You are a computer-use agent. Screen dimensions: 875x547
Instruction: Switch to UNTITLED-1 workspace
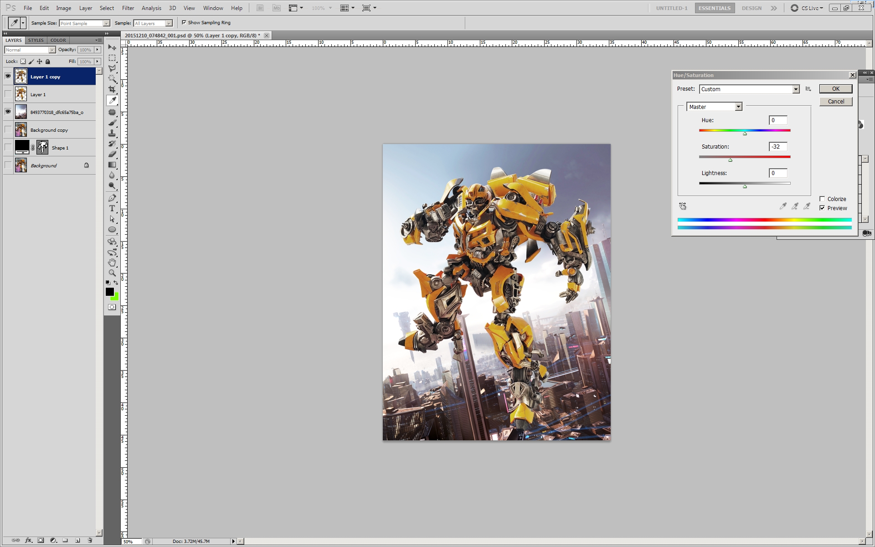pos(672,8)
